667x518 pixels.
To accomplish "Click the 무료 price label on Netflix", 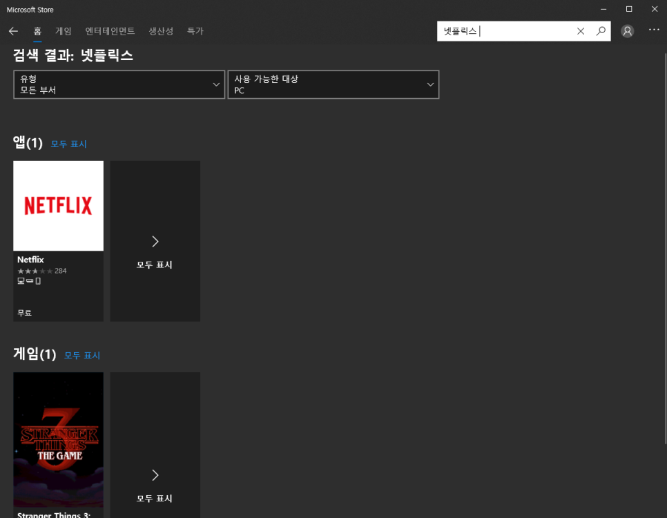I will click(x=24, y=313).
